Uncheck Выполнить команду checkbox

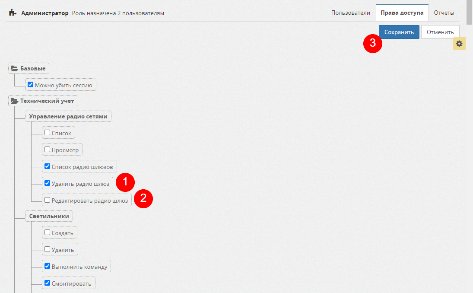(48, 266)
